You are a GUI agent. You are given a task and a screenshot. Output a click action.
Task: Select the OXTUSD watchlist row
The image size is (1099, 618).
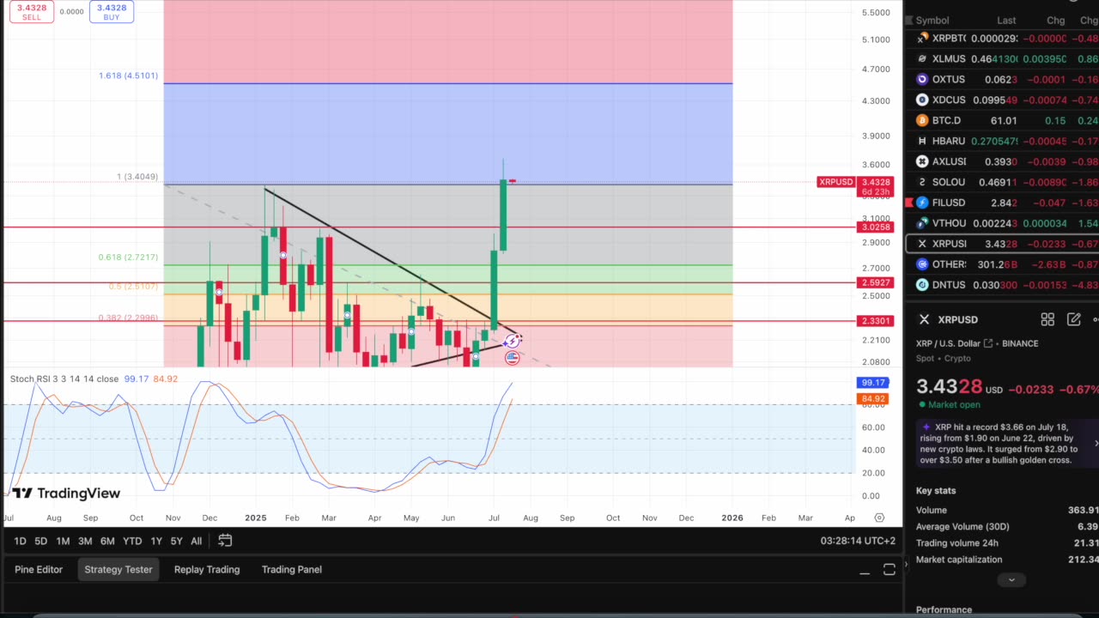point(1002,79)
